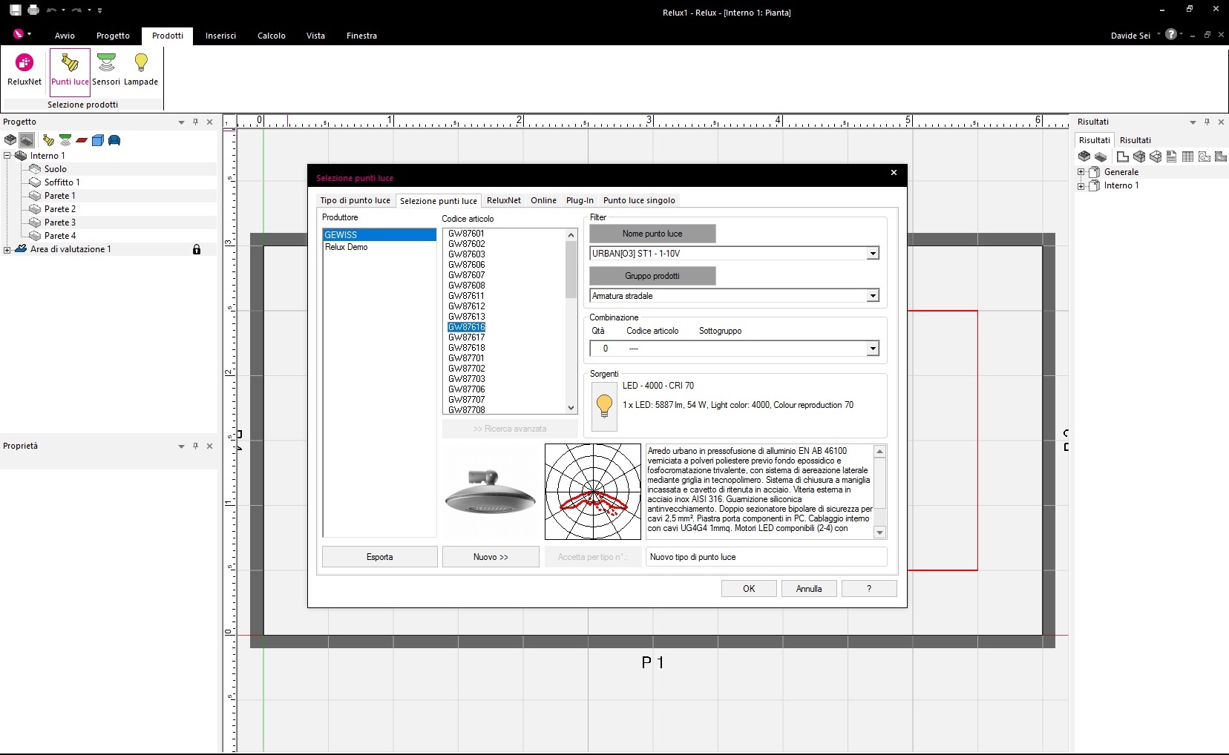Collapse the Interno 1 tree node
1229x755 pixels.
point(7,156)
